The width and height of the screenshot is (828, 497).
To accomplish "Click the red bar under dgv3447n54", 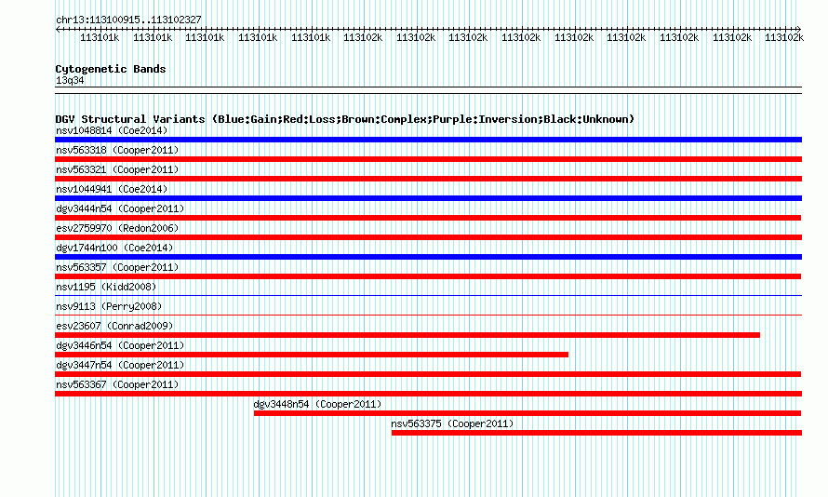I will [428, 374].
